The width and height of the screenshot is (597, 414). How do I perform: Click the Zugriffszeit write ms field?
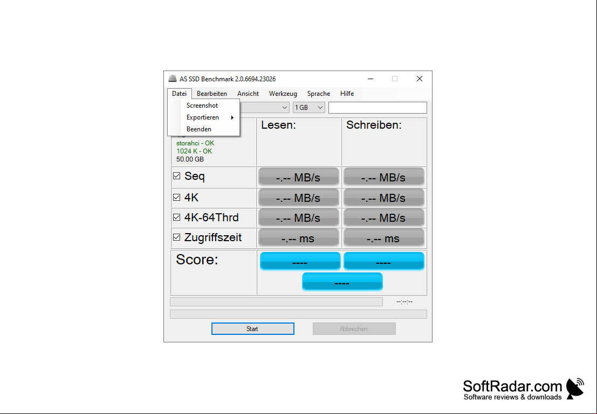point(384,238)
